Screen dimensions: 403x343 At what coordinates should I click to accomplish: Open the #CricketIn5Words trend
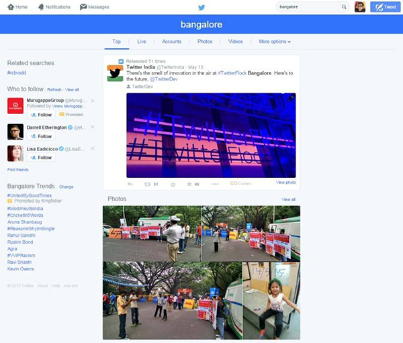(26, 215)
